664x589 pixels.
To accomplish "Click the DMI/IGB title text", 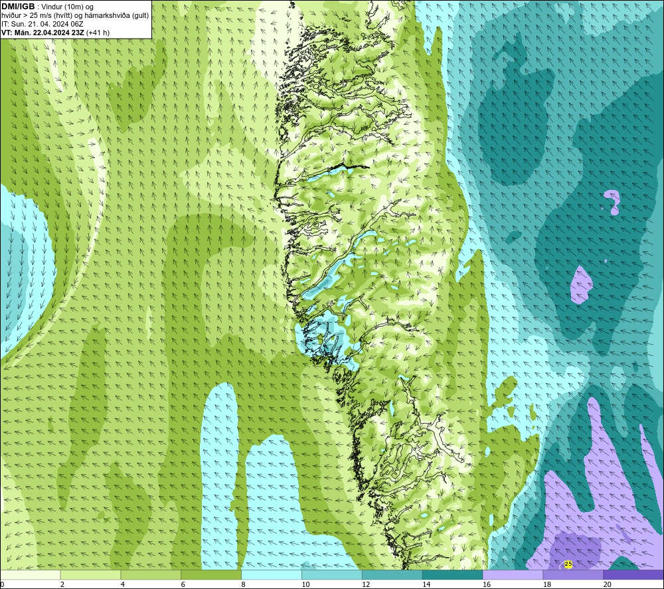I will [18, 7].
